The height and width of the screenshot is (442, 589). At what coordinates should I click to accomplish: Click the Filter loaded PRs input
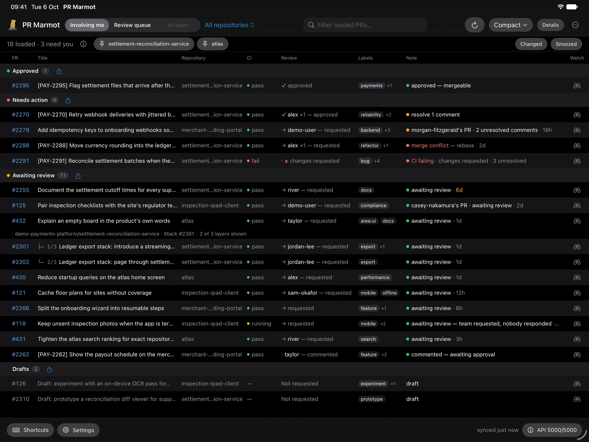(x=365, y=25)
